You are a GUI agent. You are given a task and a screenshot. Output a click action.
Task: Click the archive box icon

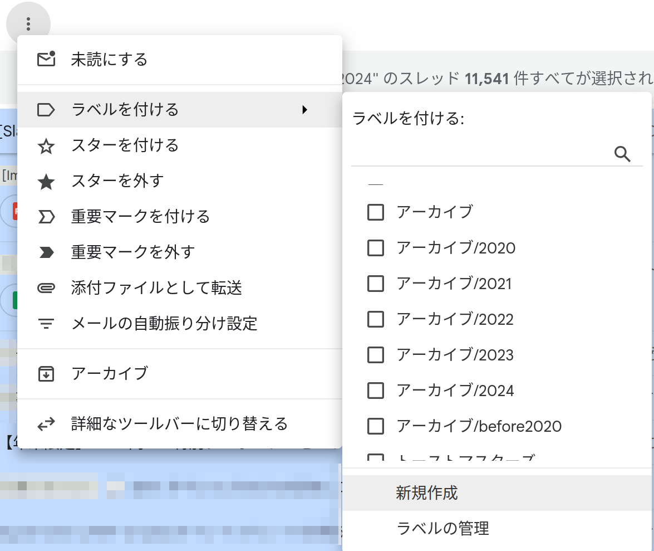click(x=46, y=373)
